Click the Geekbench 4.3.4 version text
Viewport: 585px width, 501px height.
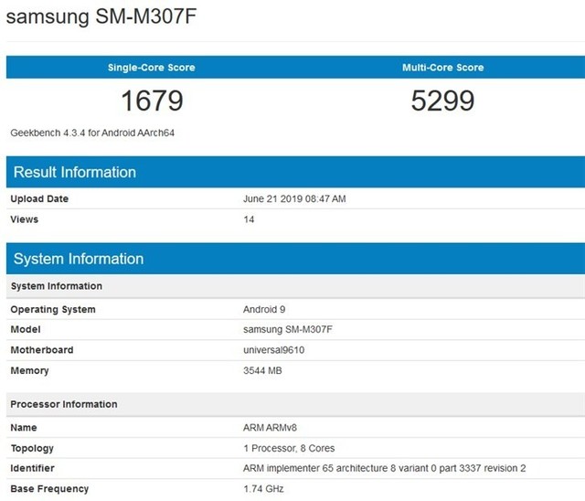coord(92,133)
